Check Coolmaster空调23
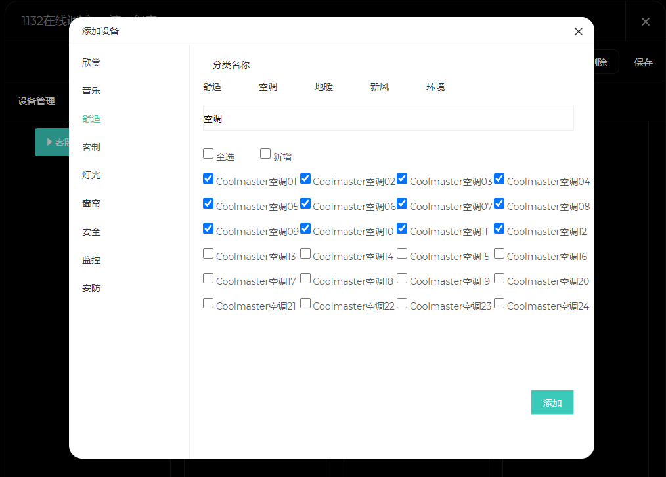Viewport: 666px width, 477px height. [x=402, y=303]
